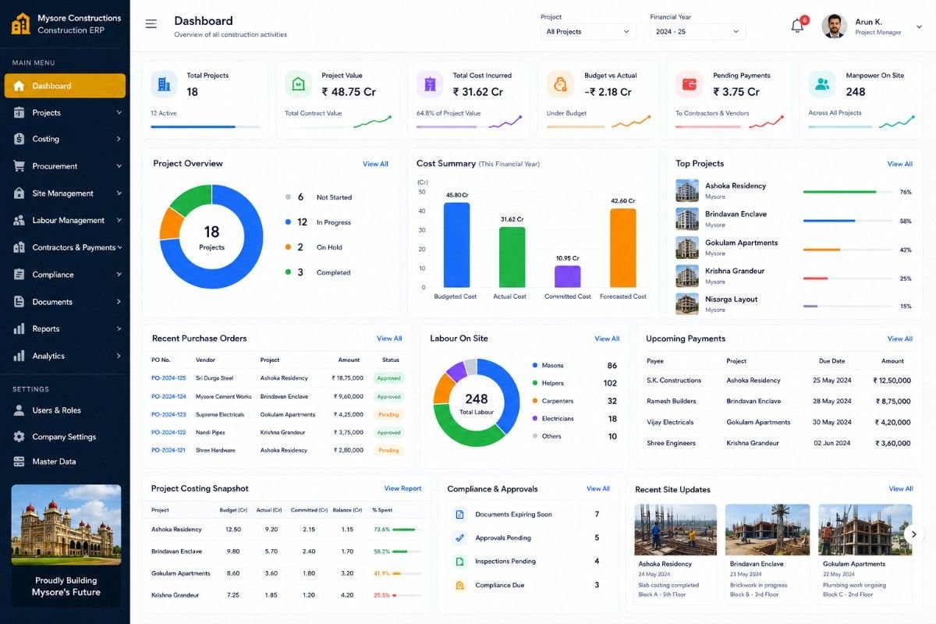This screenshot has width=936, height=624.
Task: Click the Pending Payments wallet icon
Action: [690, 83]
